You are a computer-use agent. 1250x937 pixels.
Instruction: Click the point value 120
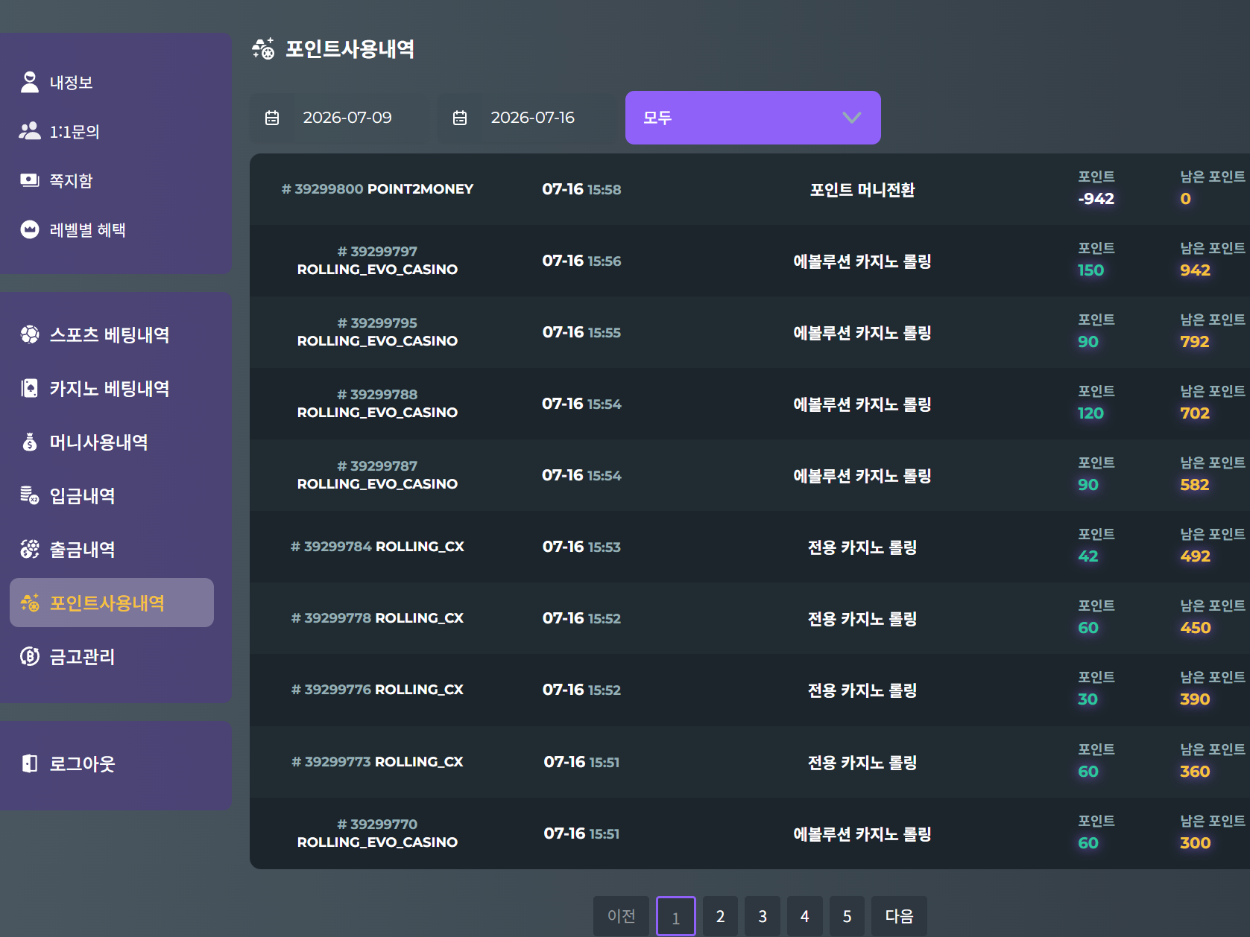[x=1090, y=413]
